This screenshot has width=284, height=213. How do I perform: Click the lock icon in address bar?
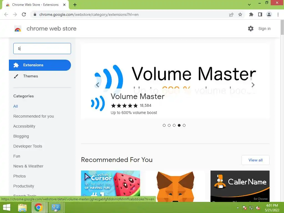click(35, 14)
